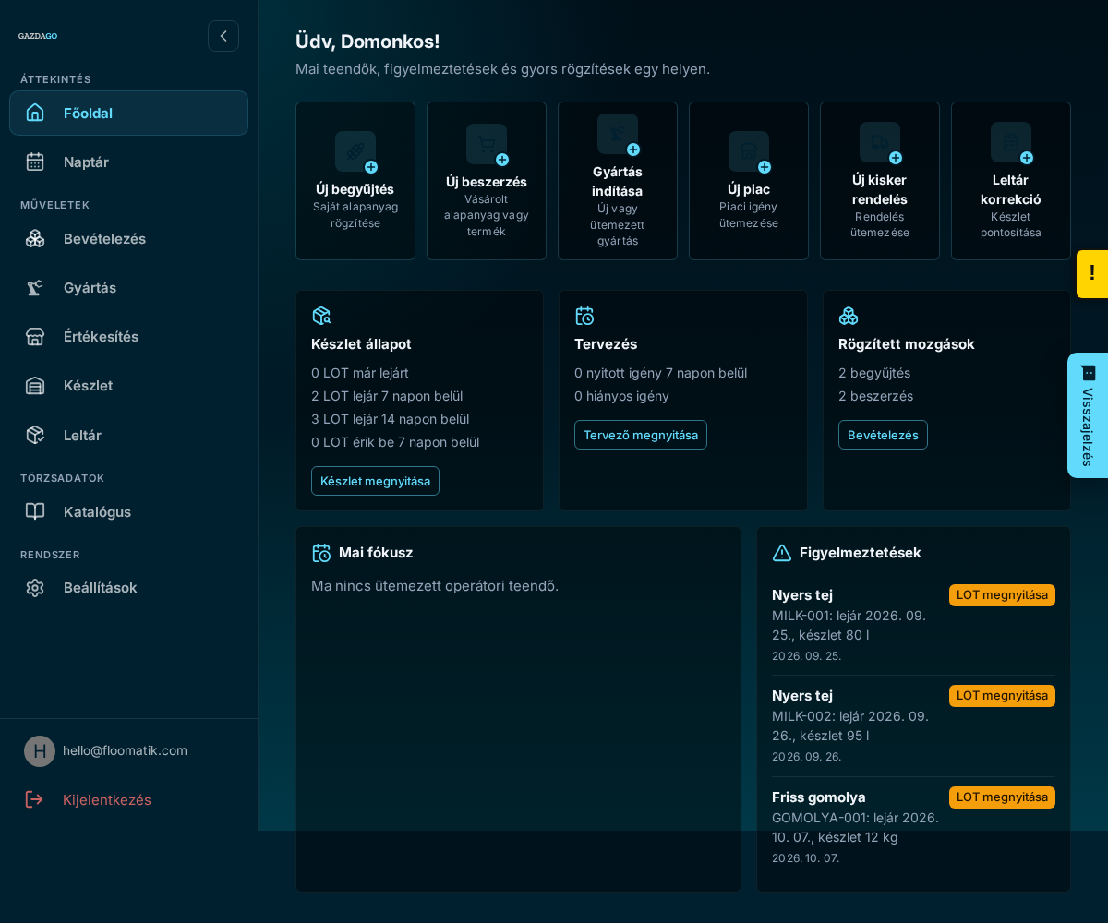
Task: Click the Gyártás indítása icon
Action: click(x=618, y=134)
